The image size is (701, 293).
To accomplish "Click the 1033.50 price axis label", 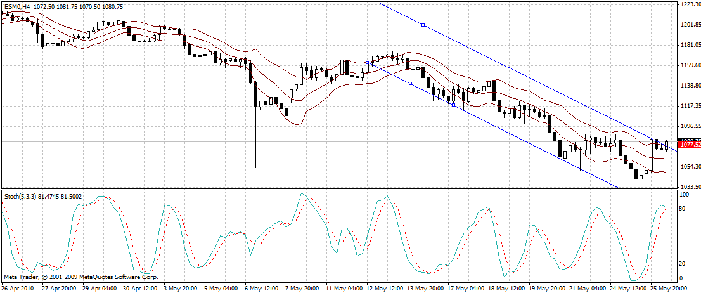I will point(690,187).
